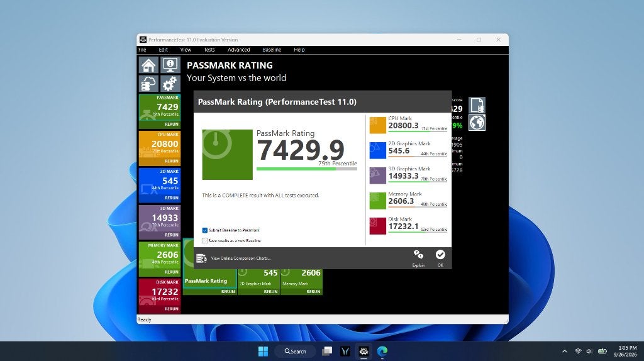Click the 3D Graphics Mark 14933.3 value

coord(403,175)
